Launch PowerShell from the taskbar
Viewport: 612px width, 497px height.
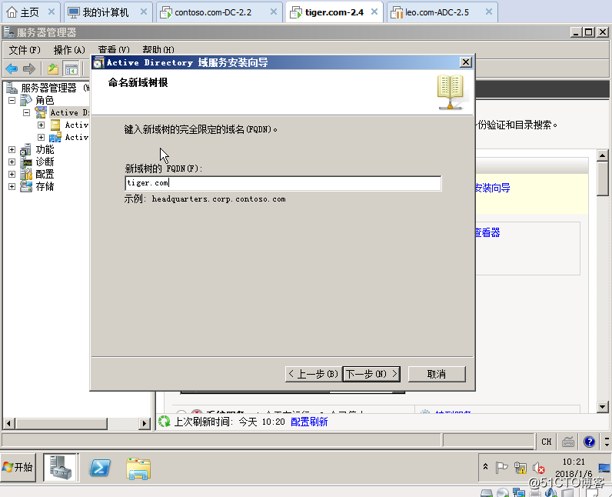(100, 468)
